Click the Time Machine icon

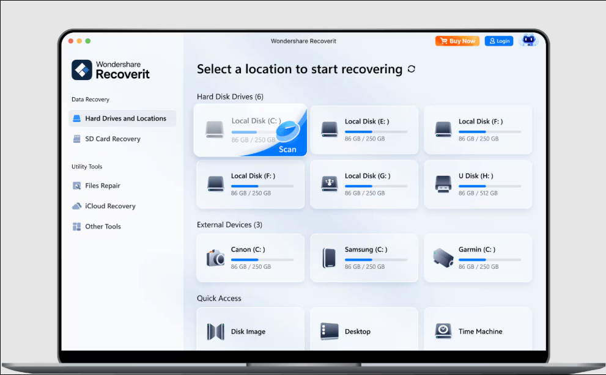click(x=443, y=332)
